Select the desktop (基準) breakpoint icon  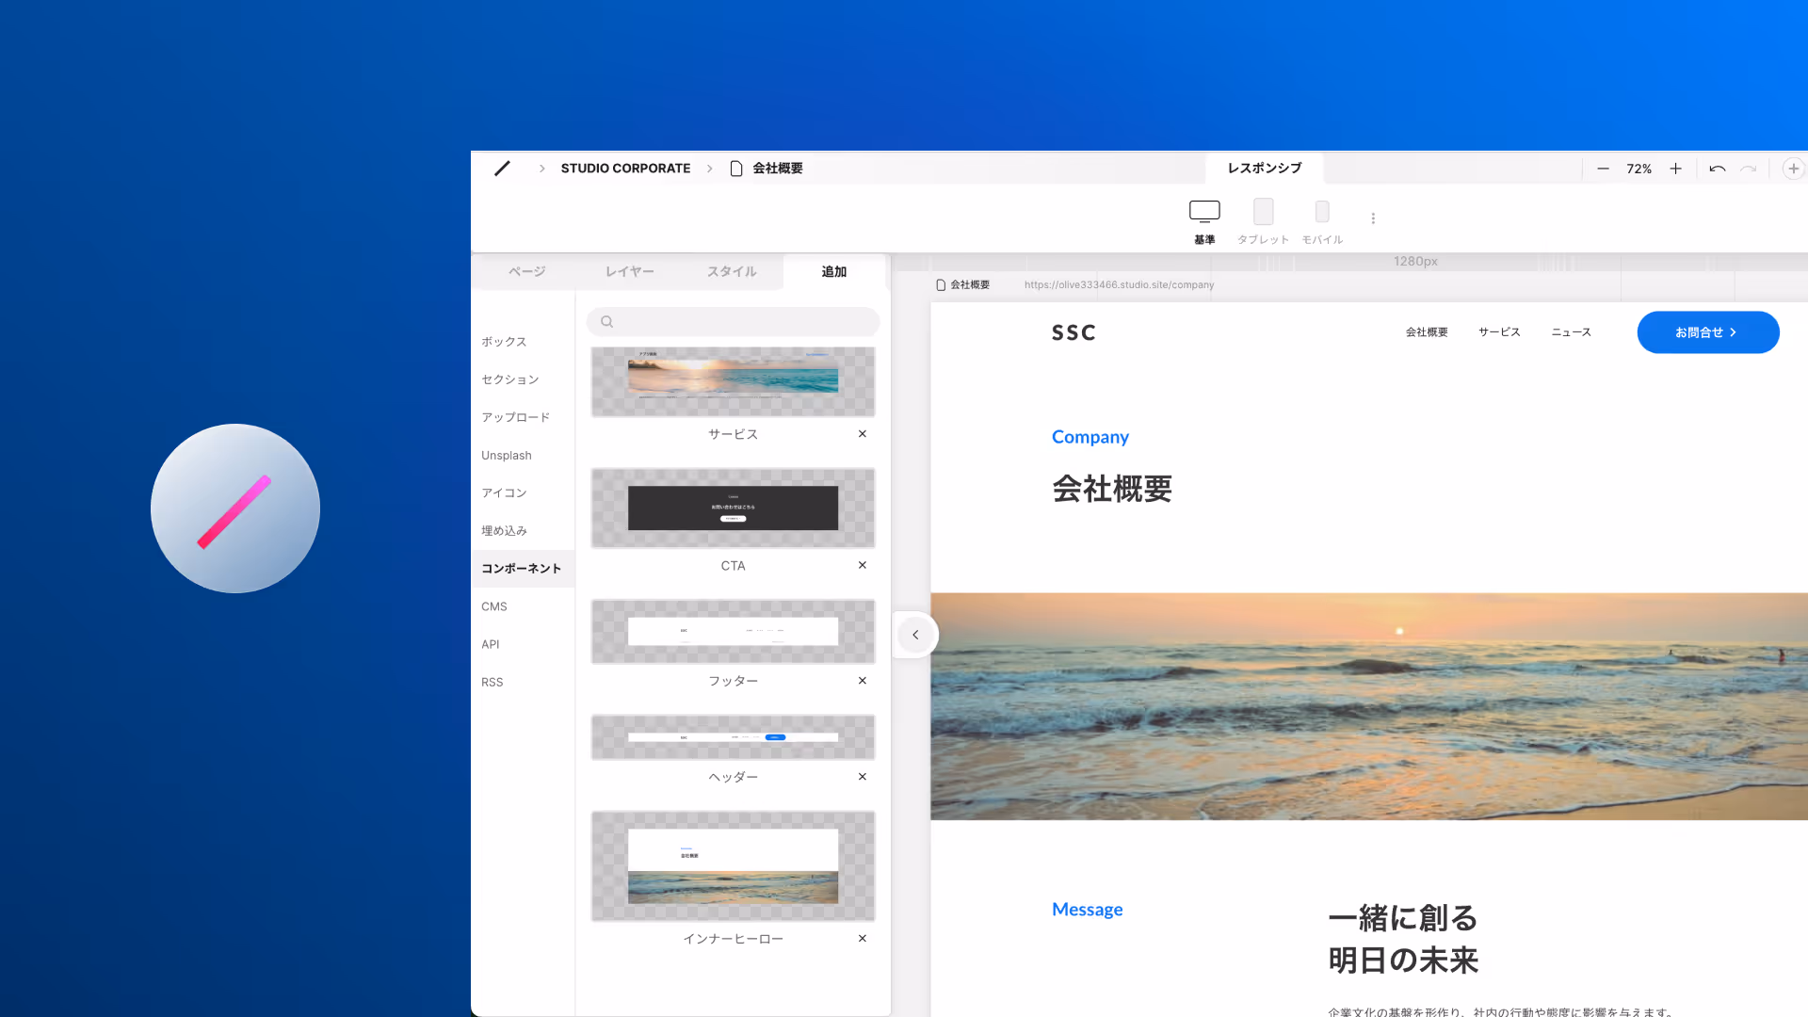pyautogui.click(x=1204, y=211)
